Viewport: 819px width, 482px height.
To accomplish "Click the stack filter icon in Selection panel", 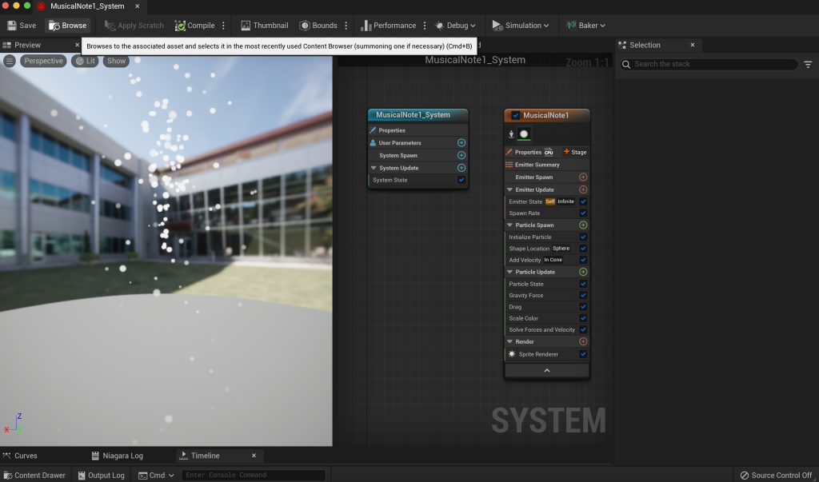I will tap(808, 64).
